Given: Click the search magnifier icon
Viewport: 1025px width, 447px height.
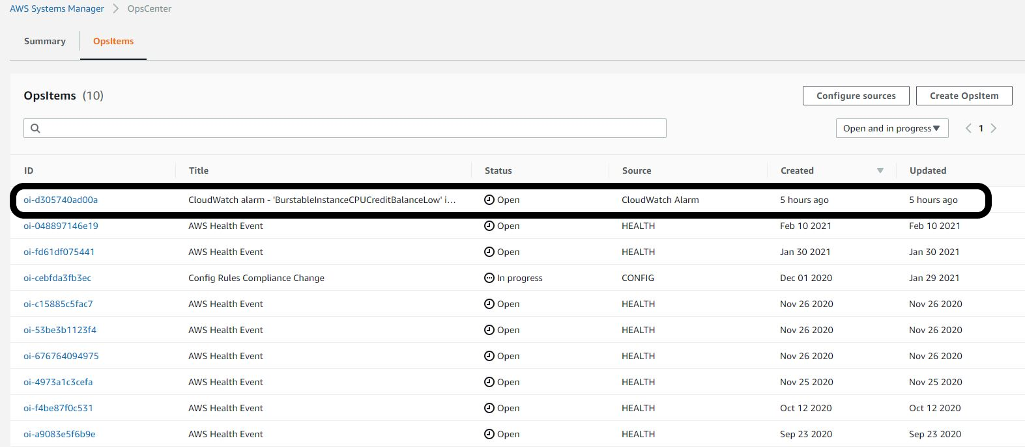Looking at the screenshot, I should point(35,128).
